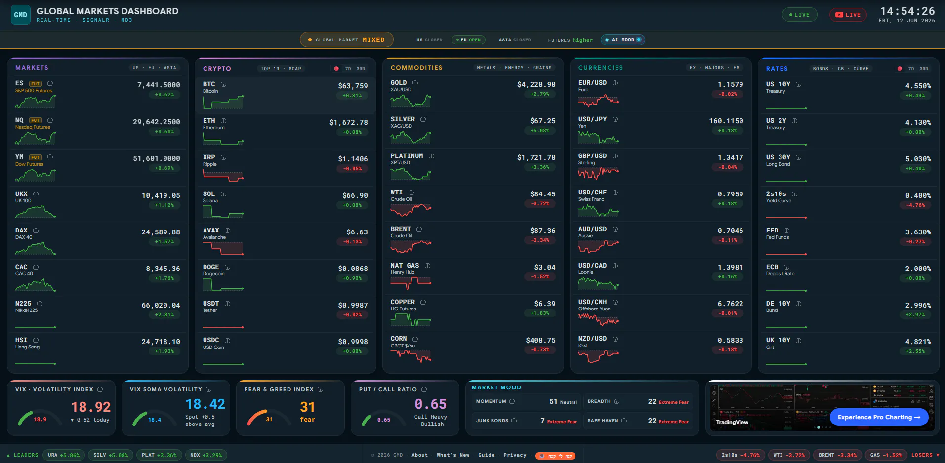Select the ASIA tab in the Markets panel
The width and height of the screenshot is (945, 463).
pos(170,68)
